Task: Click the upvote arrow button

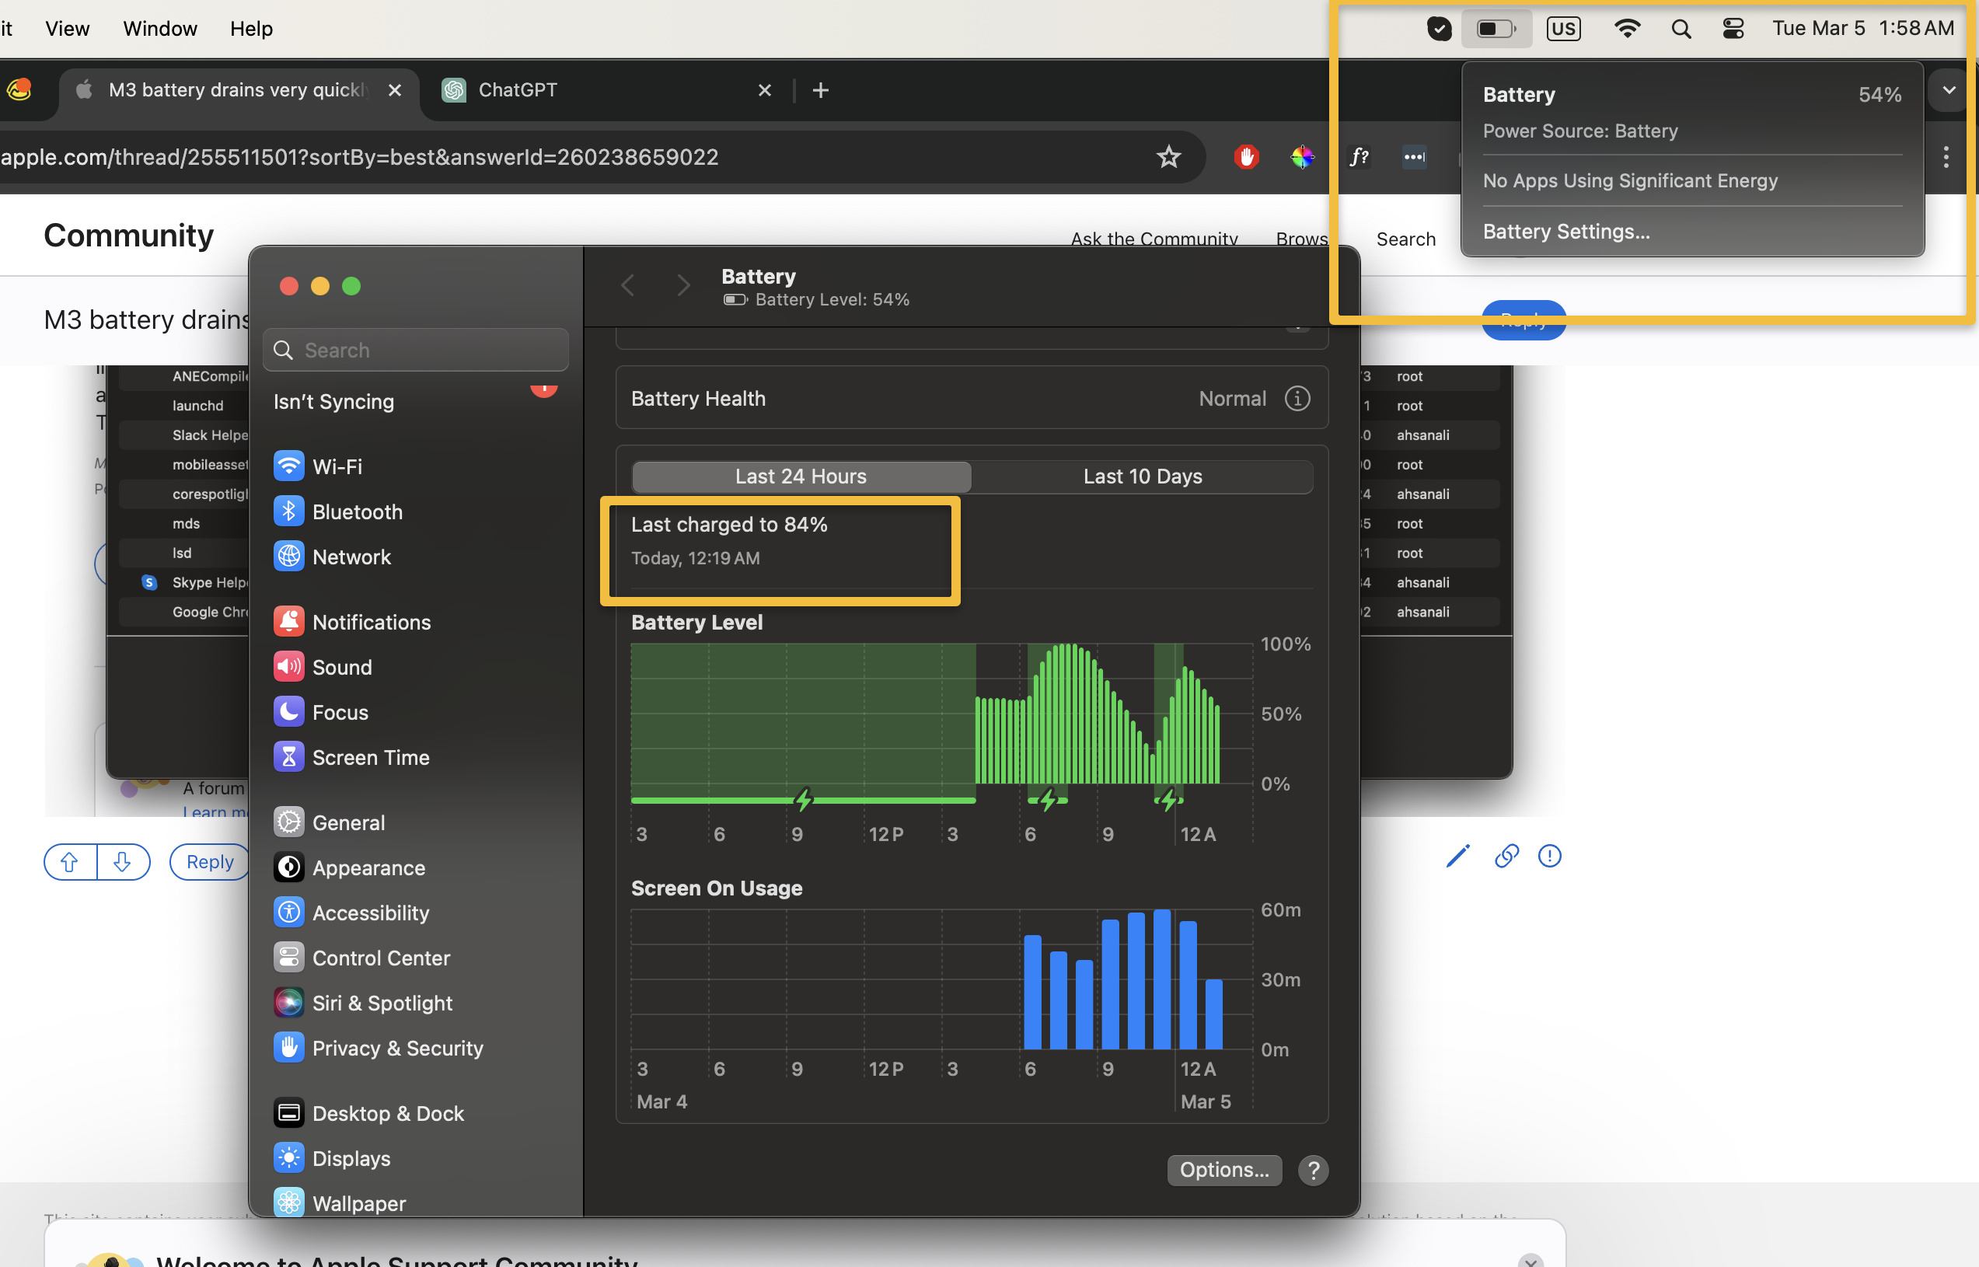Action: [x=70, y=861]
